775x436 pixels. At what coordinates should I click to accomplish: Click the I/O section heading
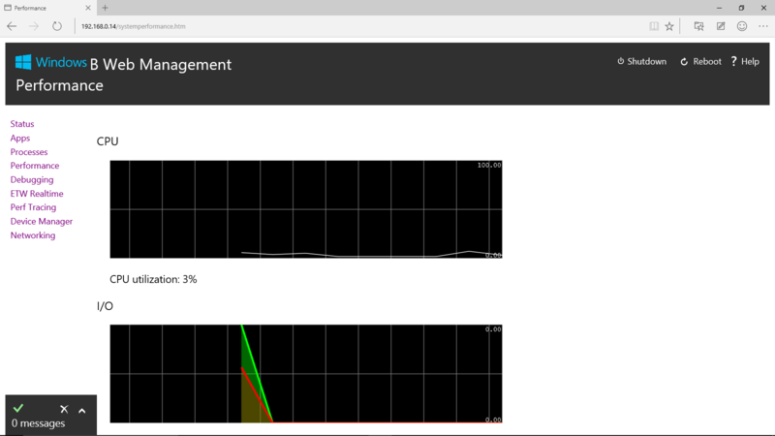105,306
